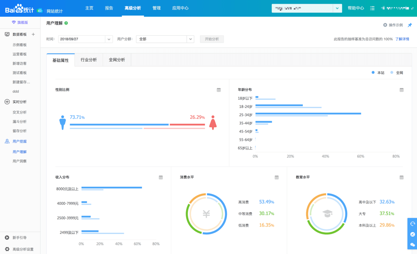Show table view for 教育水平 chart
This screenshot has height=254, width=417.
click(x=402, y=177)
